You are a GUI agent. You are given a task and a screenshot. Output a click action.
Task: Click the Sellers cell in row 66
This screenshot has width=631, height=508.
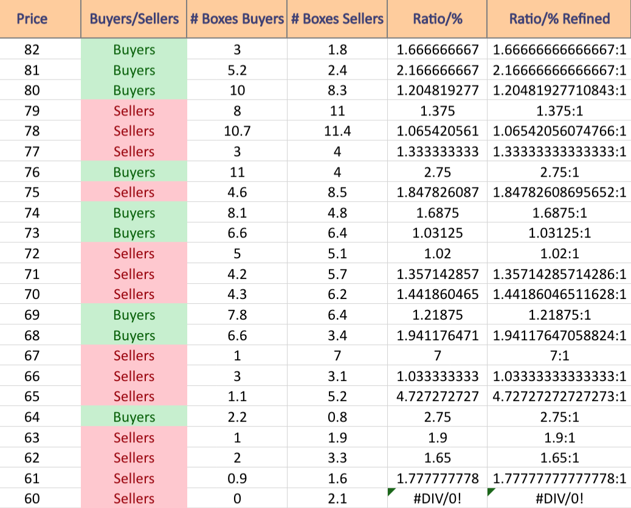[x=134, y=376]
